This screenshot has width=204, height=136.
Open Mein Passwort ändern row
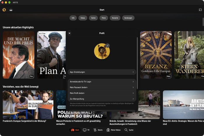point(102,88)
